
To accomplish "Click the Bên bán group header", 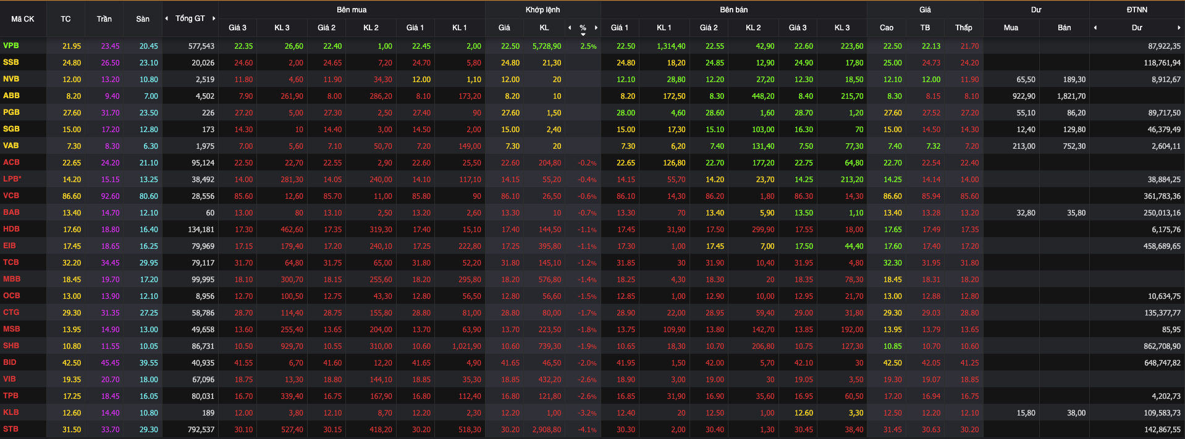I will 733,10.
